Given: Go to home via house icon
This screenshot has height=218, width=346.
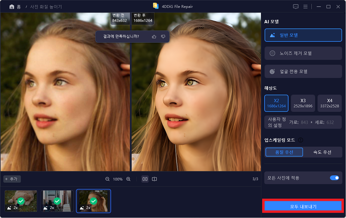Looking at the screenshot, I should point(12,7).
